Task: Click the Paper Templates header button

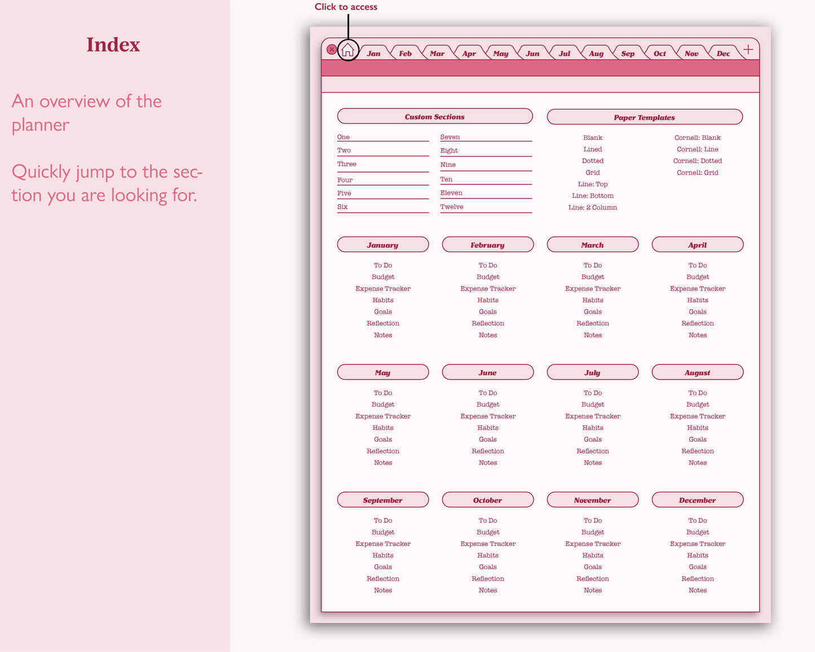Action: point(644,117)
